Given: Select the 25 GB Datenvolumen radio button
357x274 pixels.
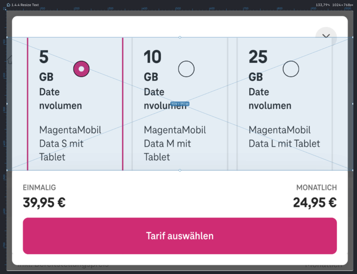Looking at the screenshot, I should click(x=291, y=69).
